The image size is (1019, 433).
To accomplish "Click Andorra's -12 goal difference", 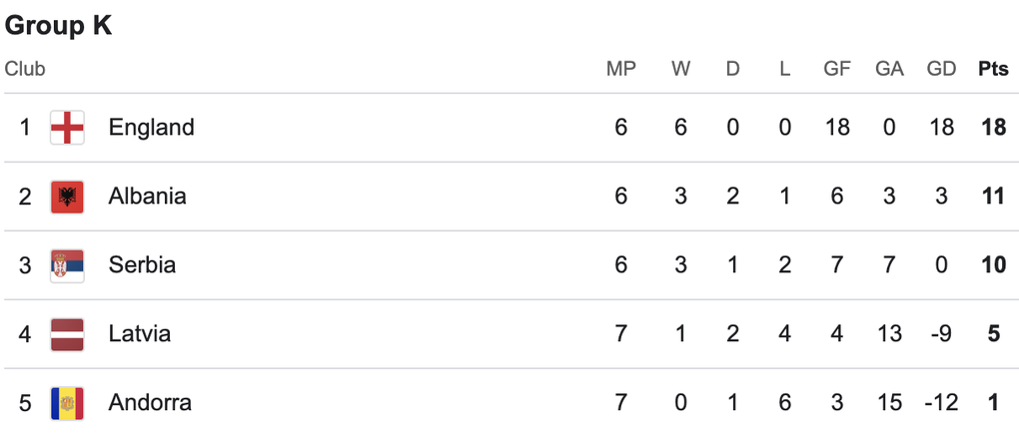I will pyautogui.click(x=940, y=403).
